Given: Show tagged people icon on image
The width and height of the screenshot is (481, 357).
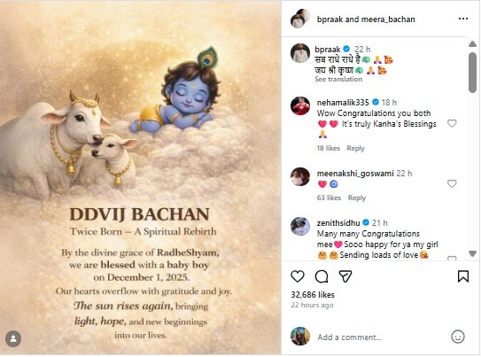Looking at the screenshot, I should pos(13,338).
